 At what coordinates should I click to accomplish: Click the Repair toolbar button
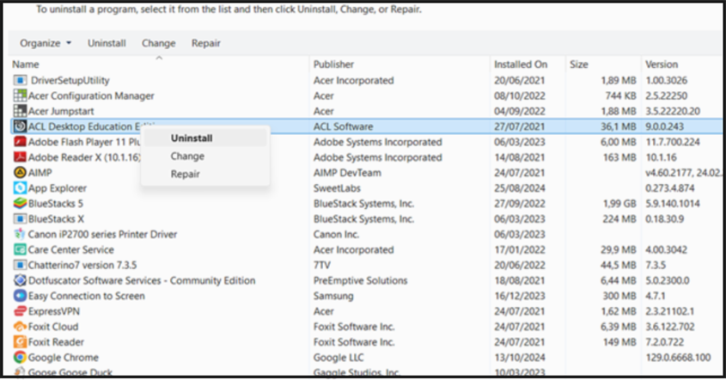(205, 43)
